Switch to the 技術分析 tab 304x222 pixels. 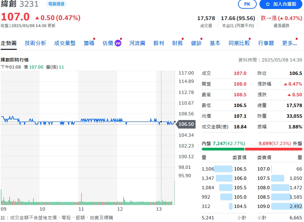pyautogui.click(x=35, y=43)
